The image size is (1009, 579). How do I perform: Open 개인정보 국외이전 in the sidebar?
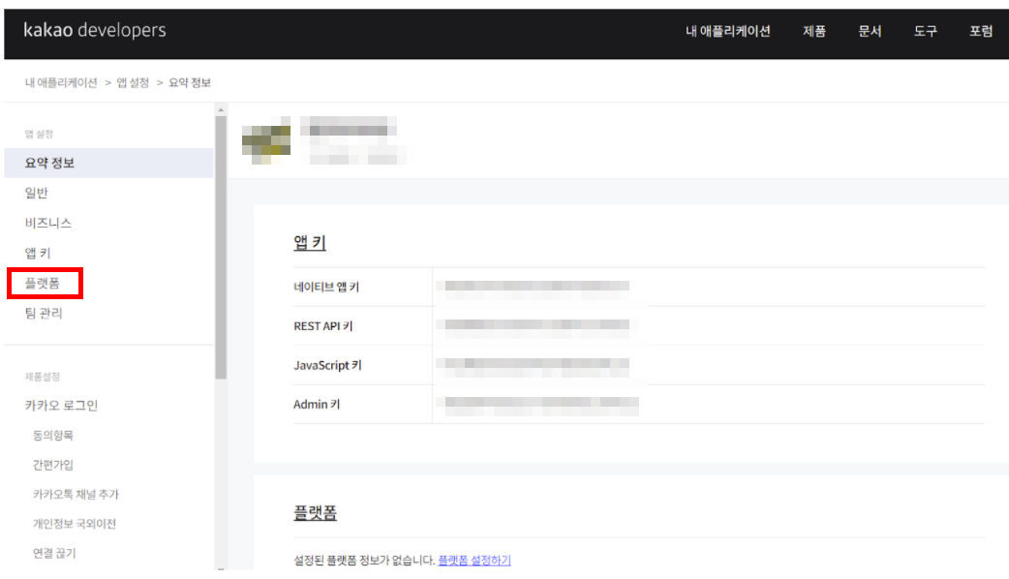(x=75, y=524)
